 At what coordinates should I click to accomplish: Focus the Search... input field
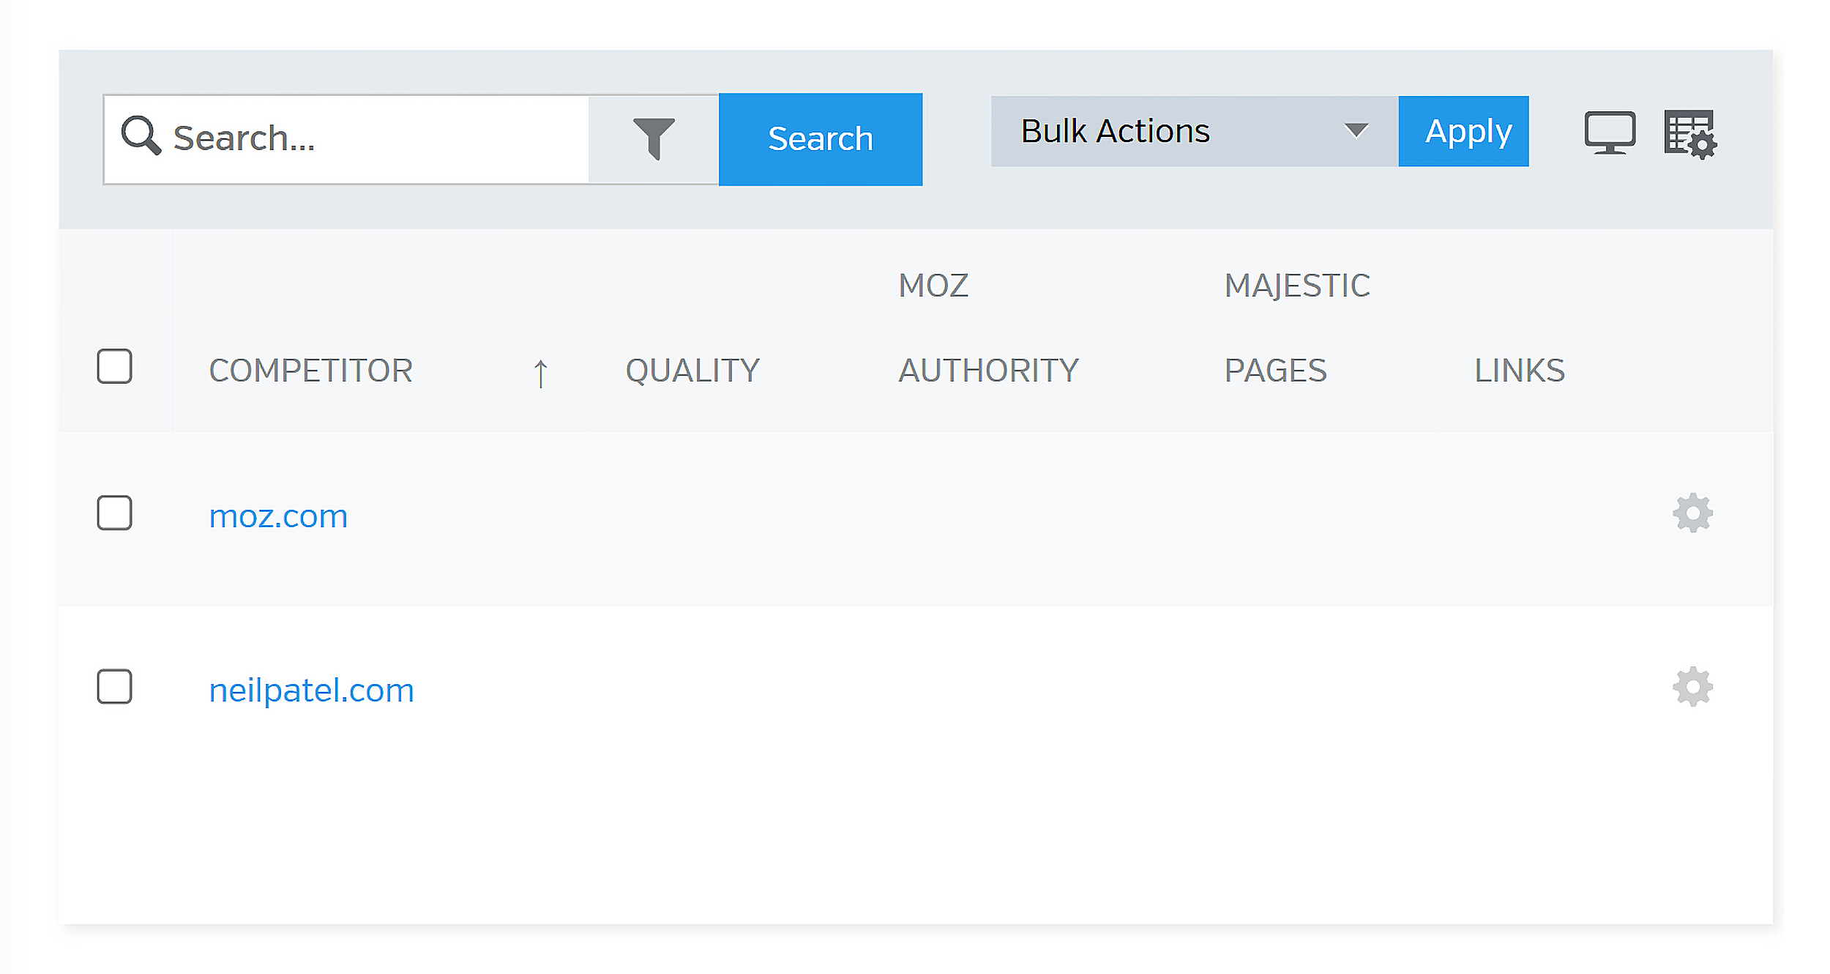pyautogui.click(x=346, y=139)
